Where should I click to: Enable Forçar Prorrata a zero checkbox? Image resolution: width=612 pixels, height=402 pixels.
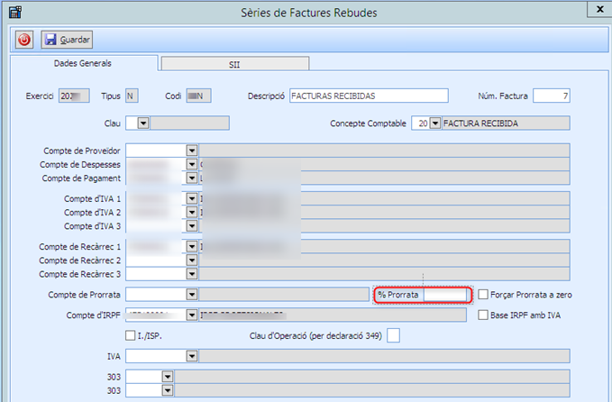[x=484, y=295]
